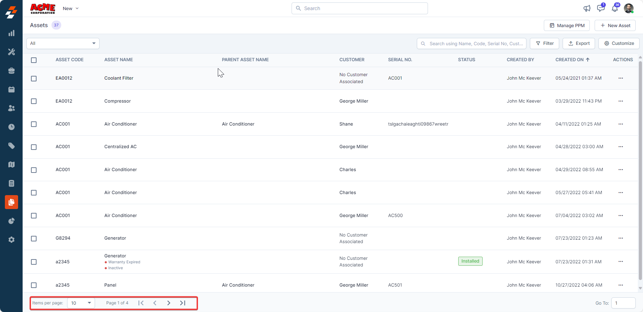
Task: Open the wrench and screwdriver sidebar icon
Action: 11,52
